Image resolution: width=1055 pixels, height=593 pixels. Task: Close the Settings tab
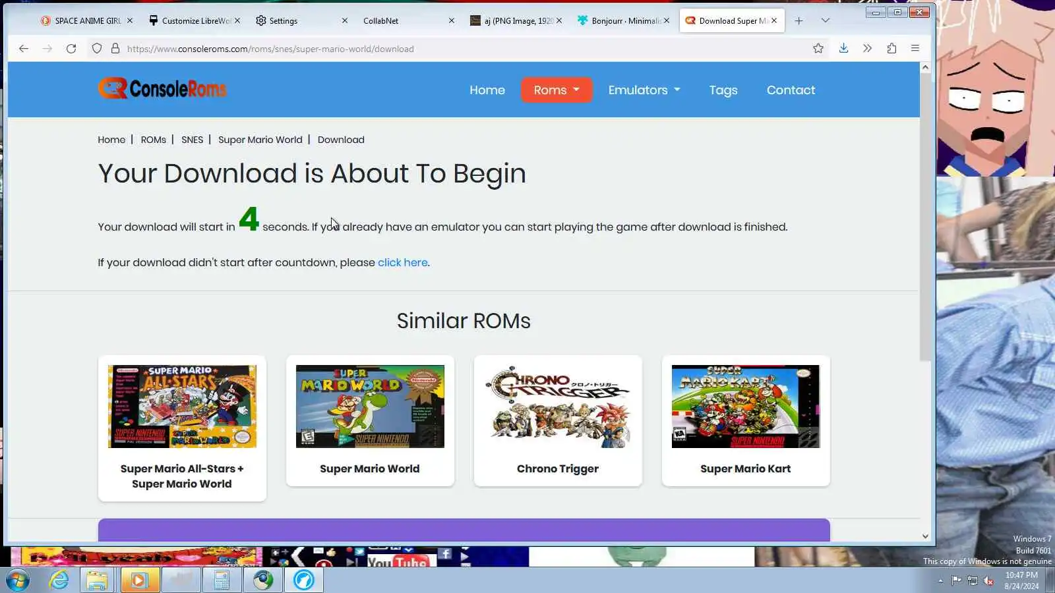tap(345, 20)
